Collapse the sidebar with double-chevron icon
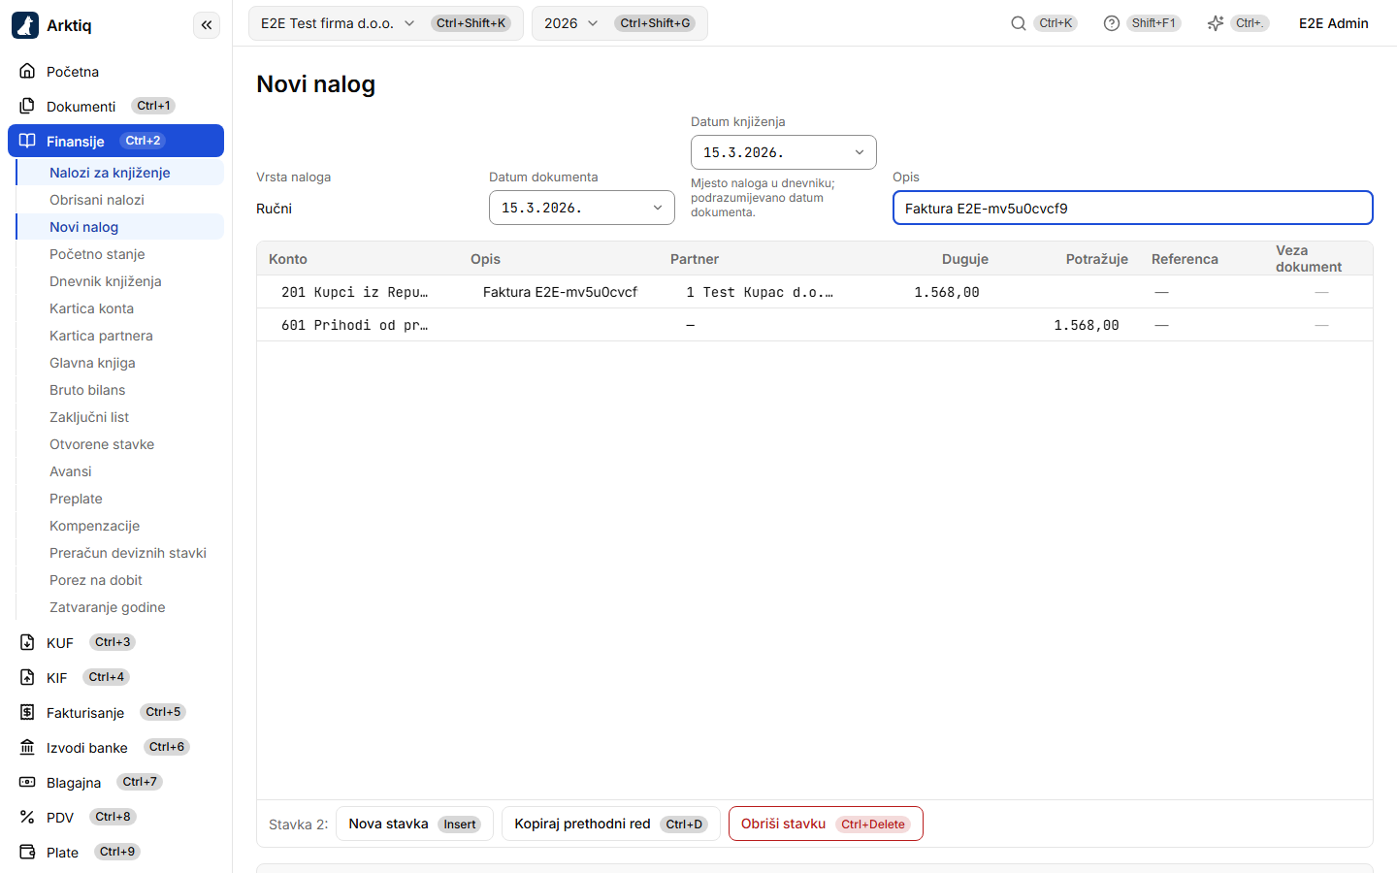Image resolution: width=1397 pixels, height=873 pixels. pyautogui.click(x=207, y=25)
